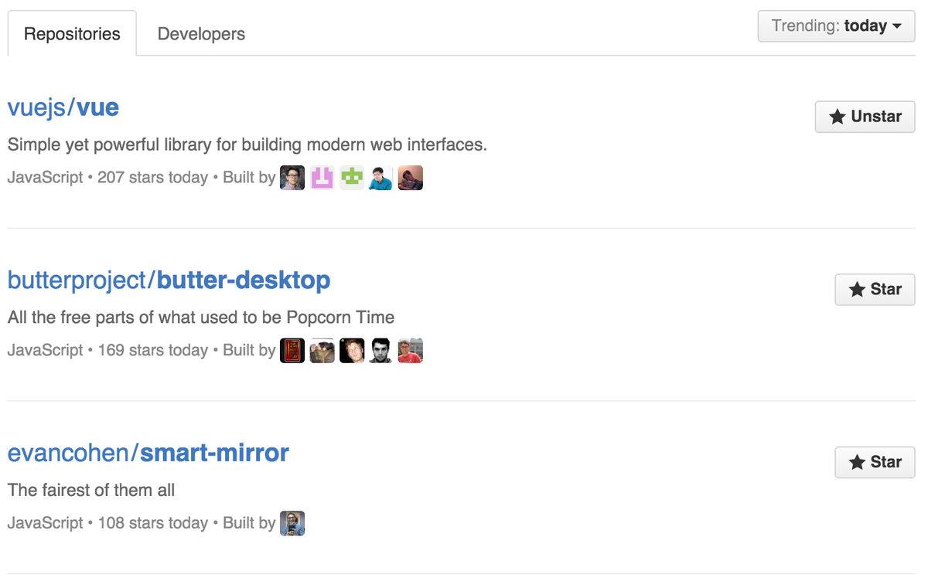Open butter-desktop avatar showing two people close together
This screenshot has height=588, width=928.
[x=322, y=351]
